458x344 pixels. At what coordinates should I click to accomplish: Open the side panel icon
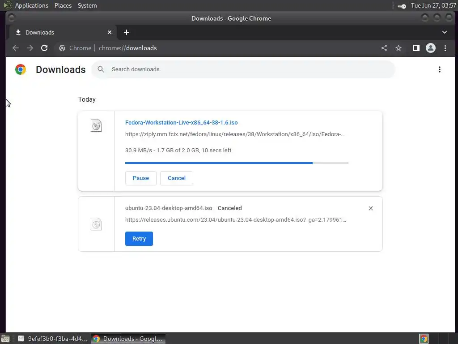[x=416, y=48]
